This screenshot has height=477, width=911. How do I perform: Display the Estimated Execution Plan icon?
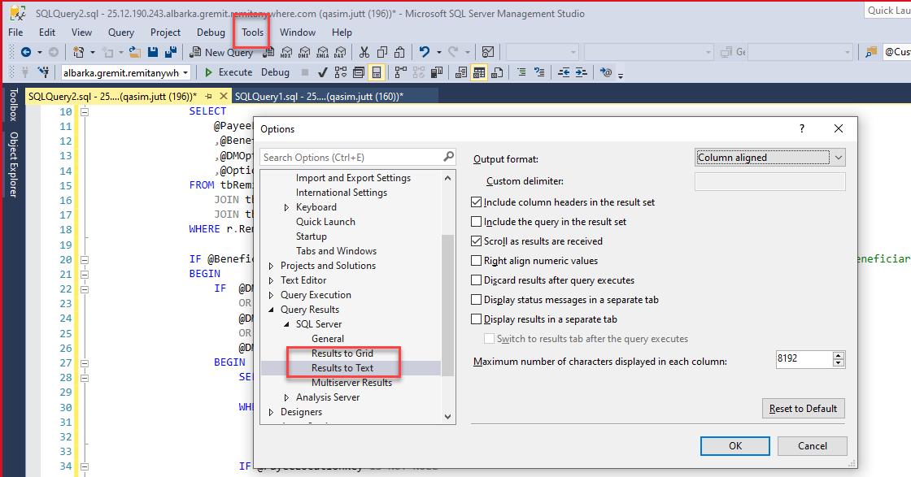(x=341, y=72)
